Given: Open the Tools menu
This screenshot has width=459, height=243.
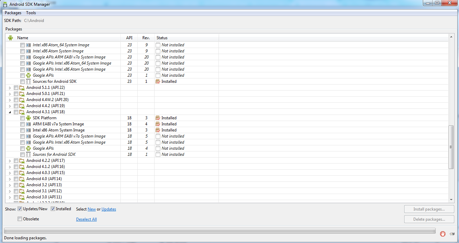Looking at the screenshot, I should click(x=31, y=13).
